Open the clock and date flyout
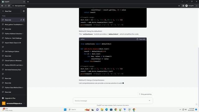The height and width of the screenshot is (112, 199). (x=191, y=110)
